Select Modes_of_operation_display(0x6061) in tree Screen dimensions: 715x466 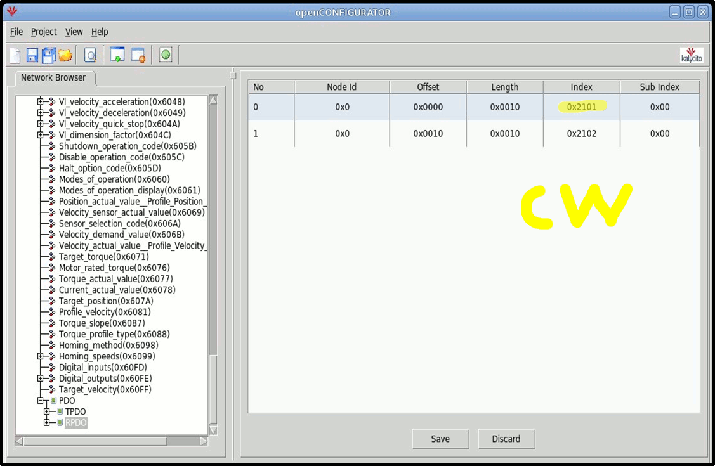point(129,190)
